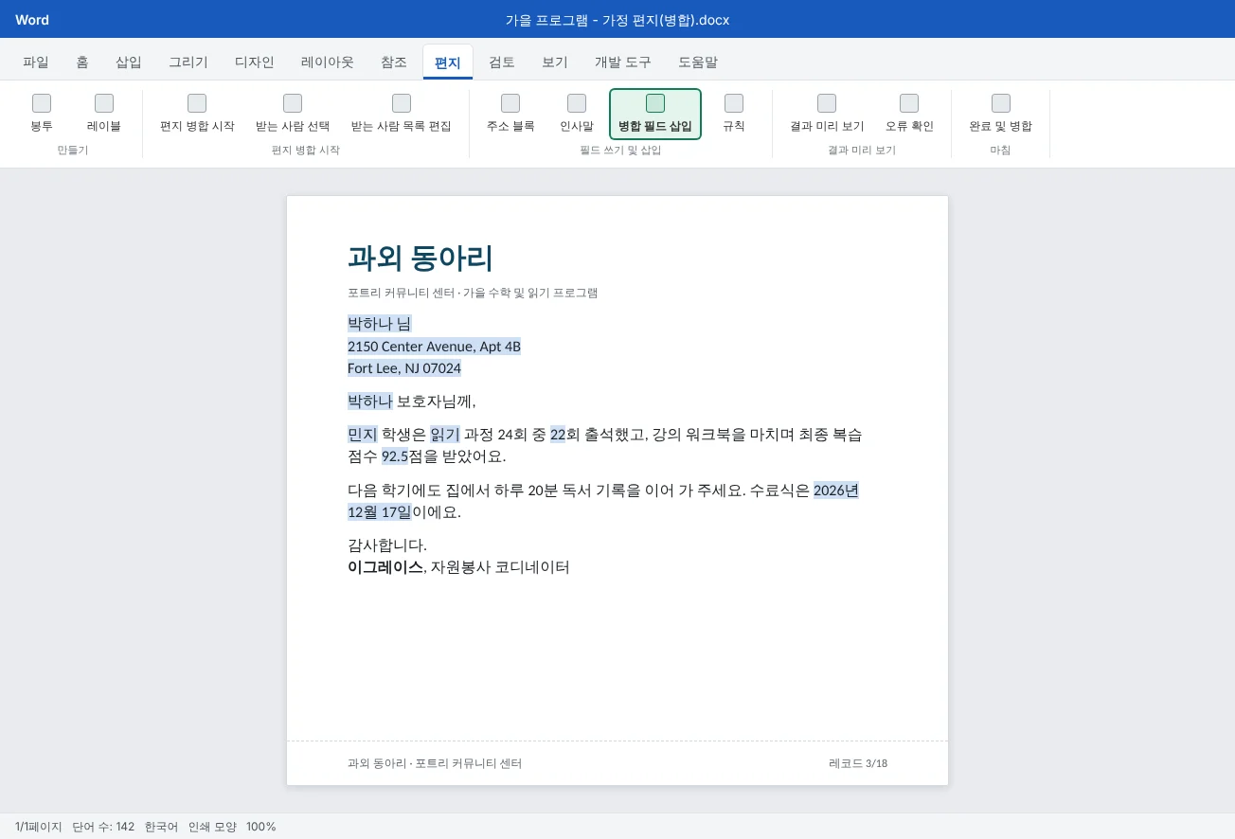Toggle 결과 미리 보기 preview results

click(x=827, y=115)
